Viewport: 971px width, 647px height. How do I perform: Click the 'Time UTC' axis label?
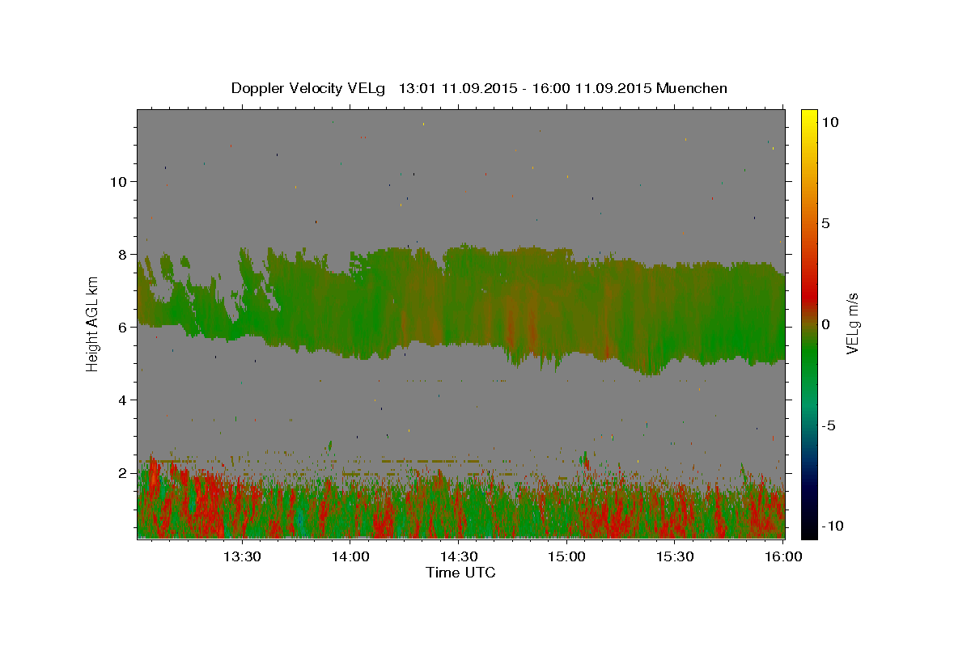tap(460, 573)
